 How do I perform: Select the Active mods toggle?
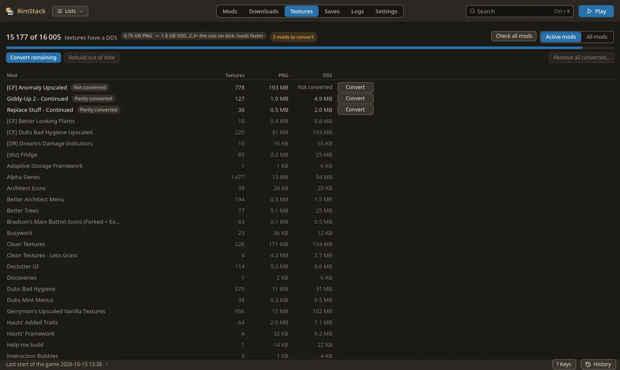pyautogui.click(x=561, y=37)
